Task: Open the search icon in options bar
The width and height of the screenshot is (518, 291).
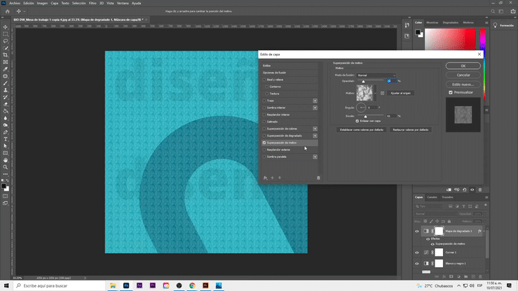Action: pos(493,11)
